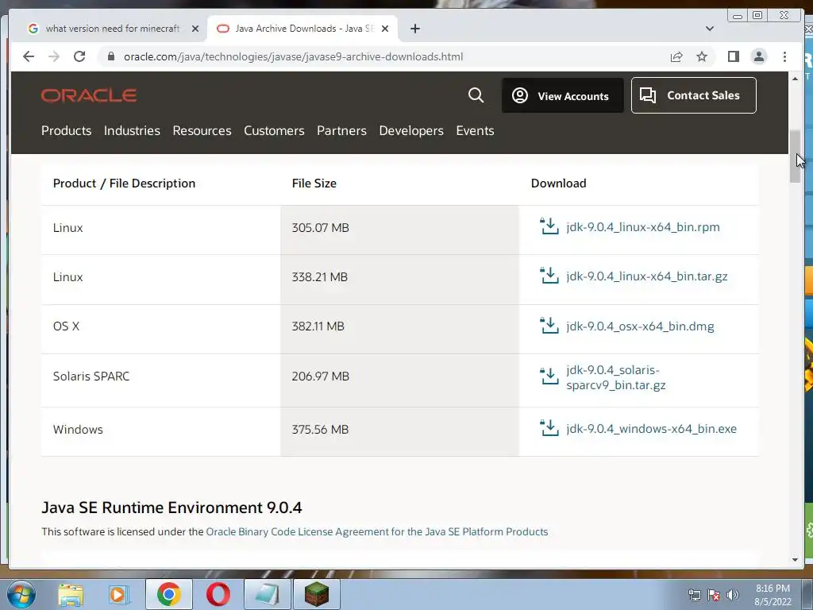Viewport: 813px width, 610px height.
Task: Open the Resources menu
Action: point(202,131)
